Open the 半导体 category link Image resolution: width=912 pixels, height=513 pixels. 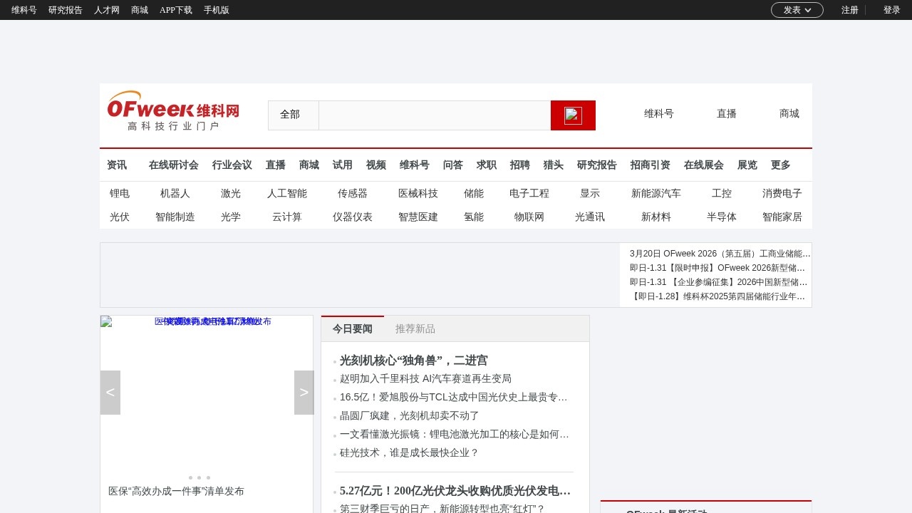722,217
